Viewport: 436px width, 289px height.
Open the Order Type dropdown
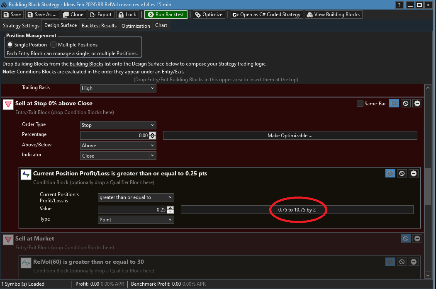pyautogui.click(x=118, y=125)
